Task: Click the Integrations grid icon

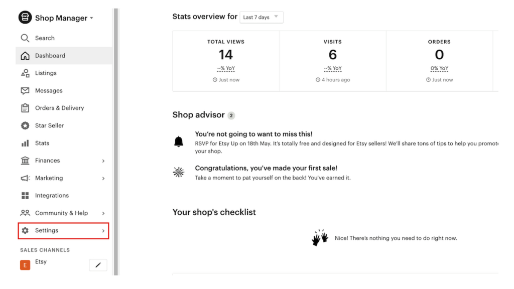Action: click(24, 195)
